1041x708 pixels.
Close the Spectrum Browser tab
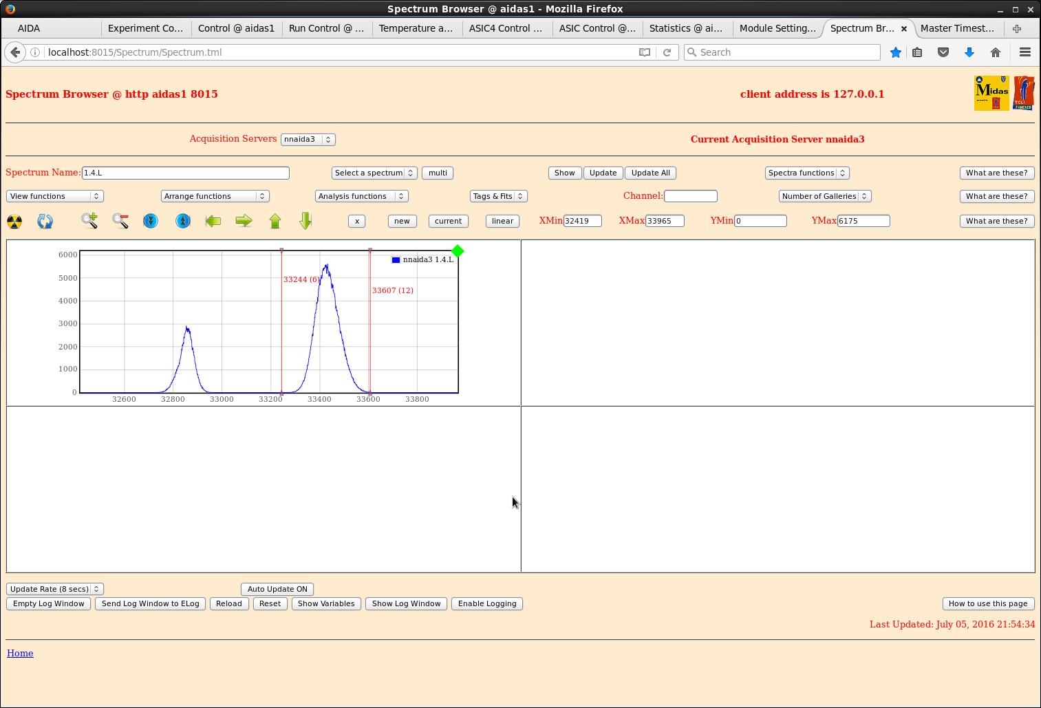(904, 29)
